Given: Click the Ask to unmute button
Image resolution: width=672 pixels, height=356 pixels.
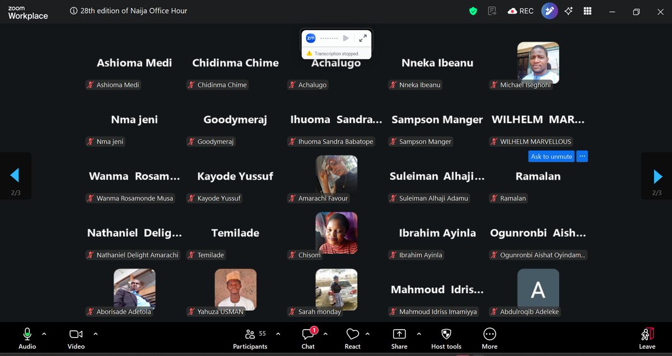Looking at the screenshot, I should (552, 157).
